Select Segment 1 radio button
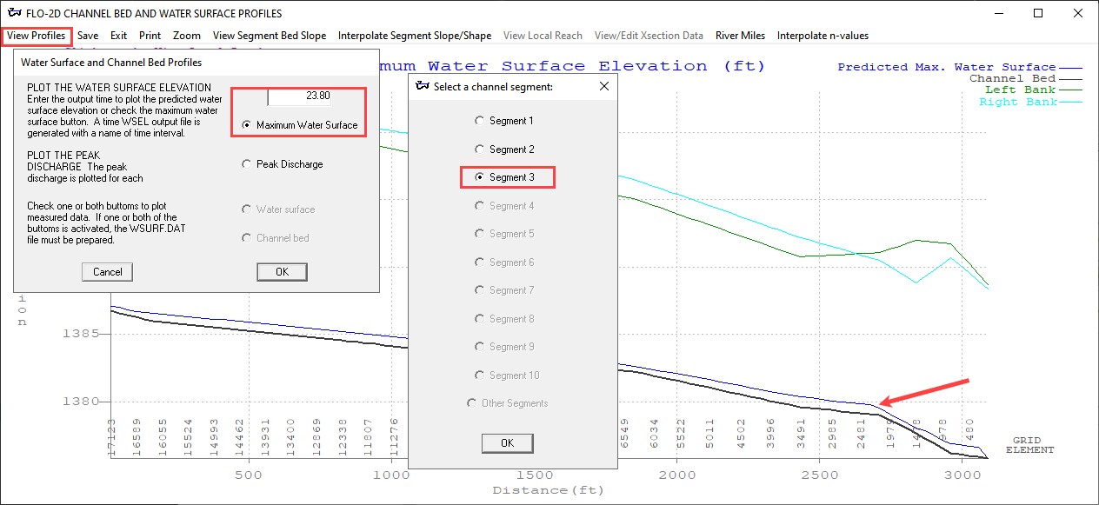The height and width of the screenshot is (505, 1099). coord(480,121)
